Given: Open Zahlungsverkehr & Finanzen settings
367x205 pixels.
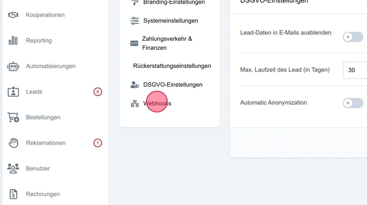Looking at the screenshot, I should (x=167, y=43).
